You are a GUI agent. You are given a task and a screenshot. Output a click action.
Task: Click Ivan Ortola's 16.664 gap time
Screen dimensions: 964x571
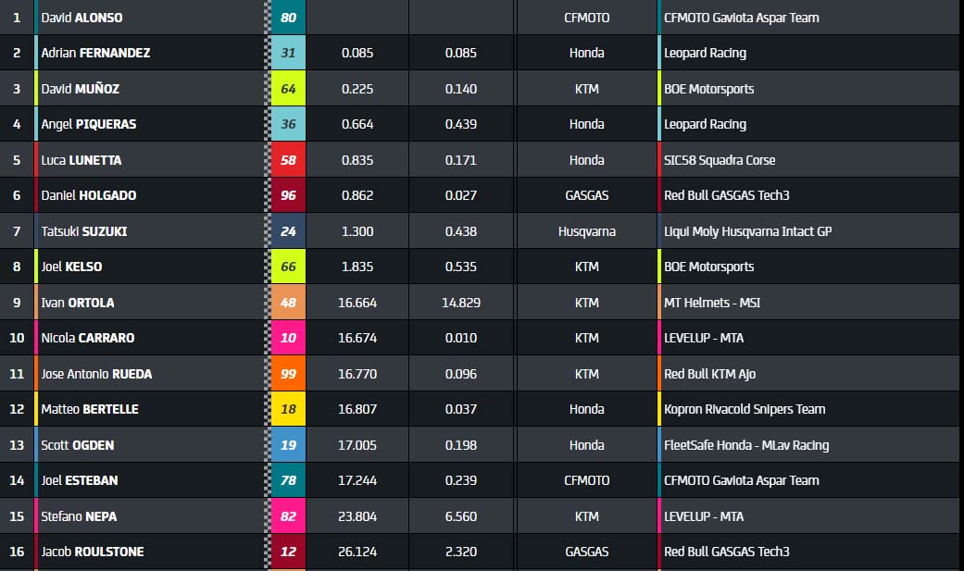tap(357, 303)
